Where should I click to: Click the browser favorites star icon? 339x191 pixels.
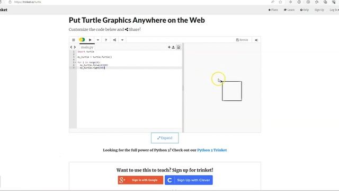click(280, 2)
